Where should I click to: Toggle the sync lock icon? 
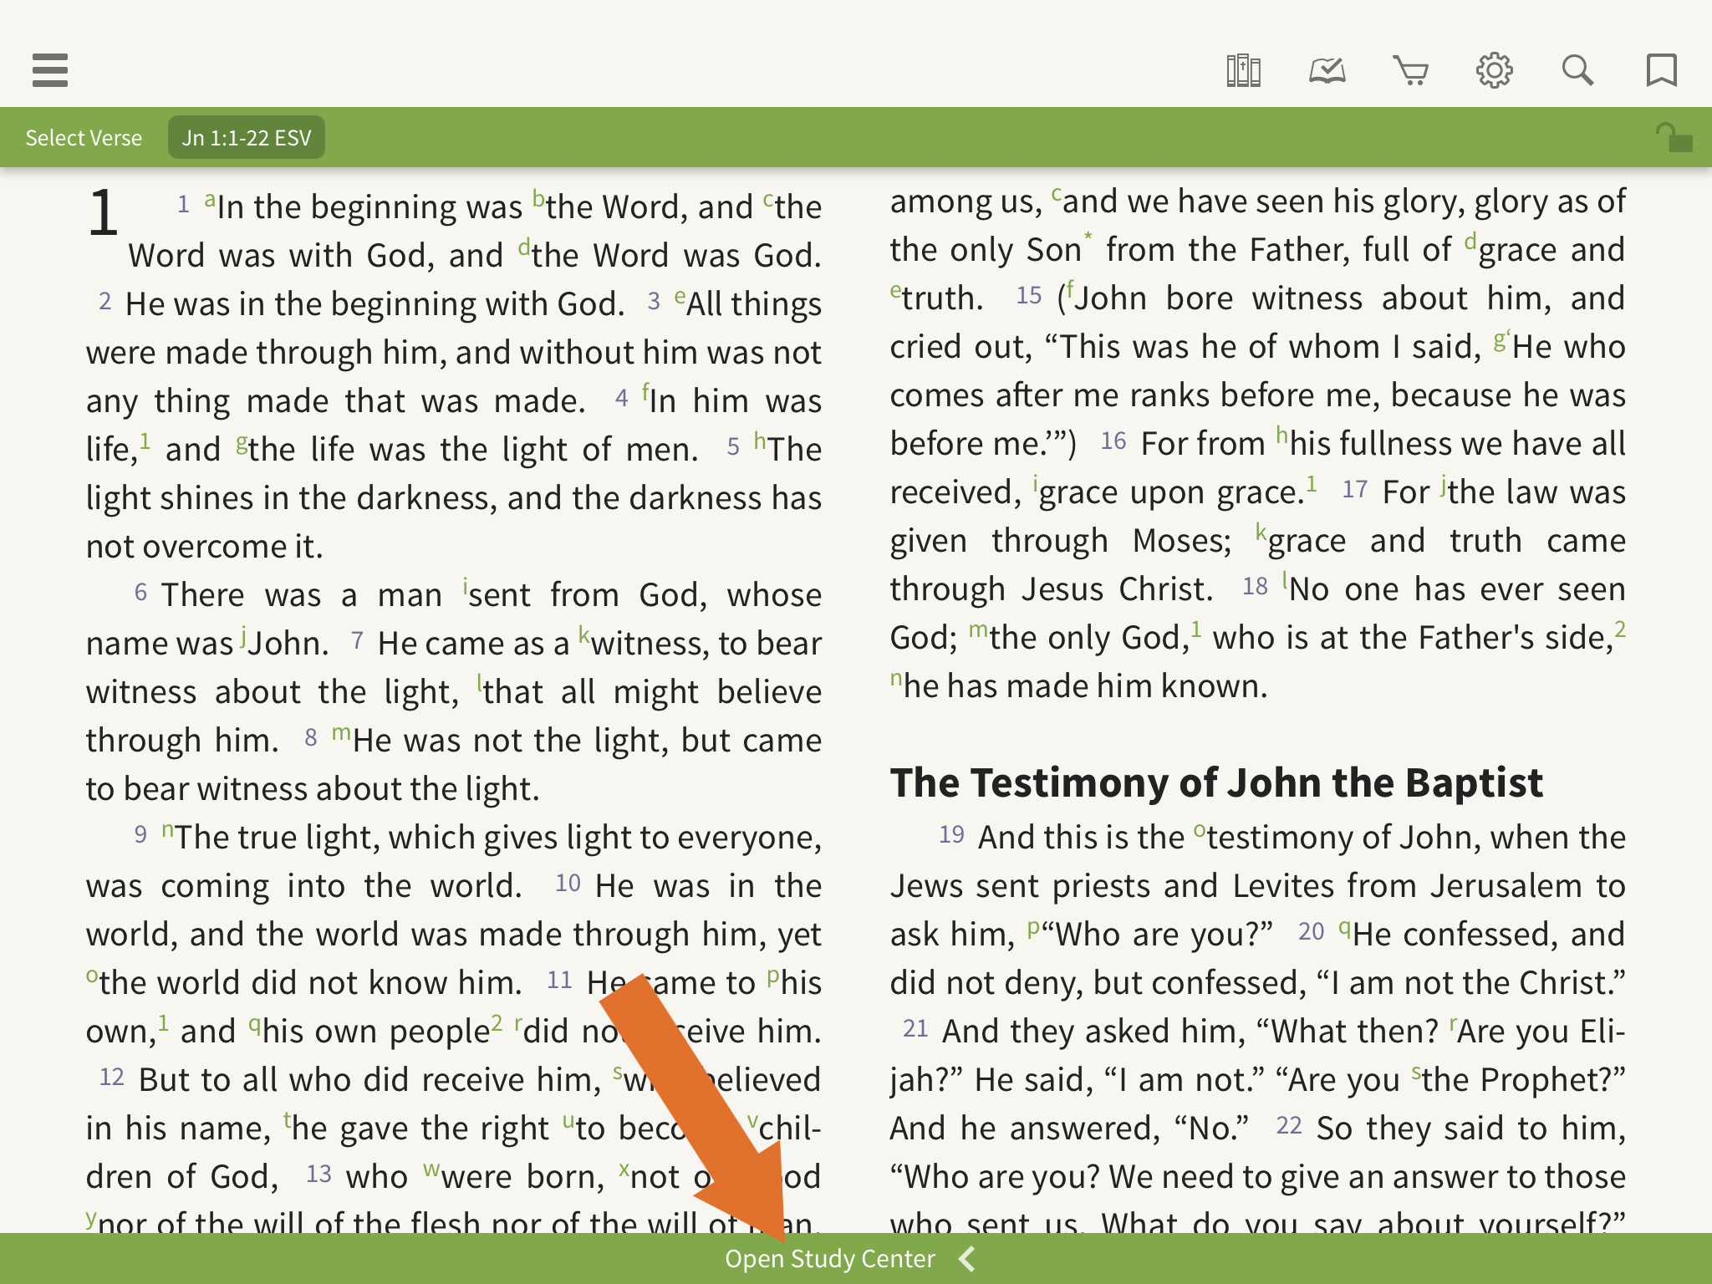[x=1674, y=138]
